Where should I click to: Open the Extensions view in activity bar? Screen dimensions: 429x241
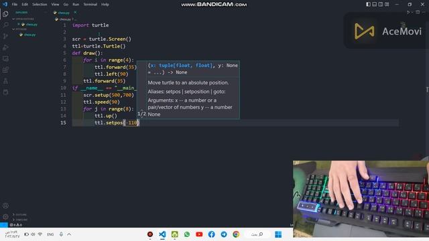point(5,70)
